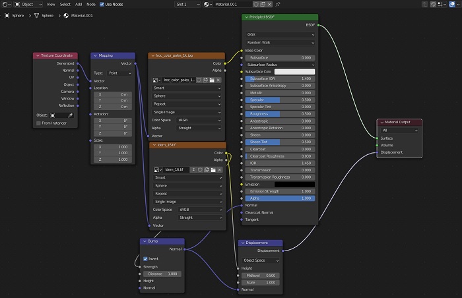Image resolution: width=462 pixels, height=298 pixels.
Task: Open the Mapping Type Point dropdown
Action: point(119,73)
